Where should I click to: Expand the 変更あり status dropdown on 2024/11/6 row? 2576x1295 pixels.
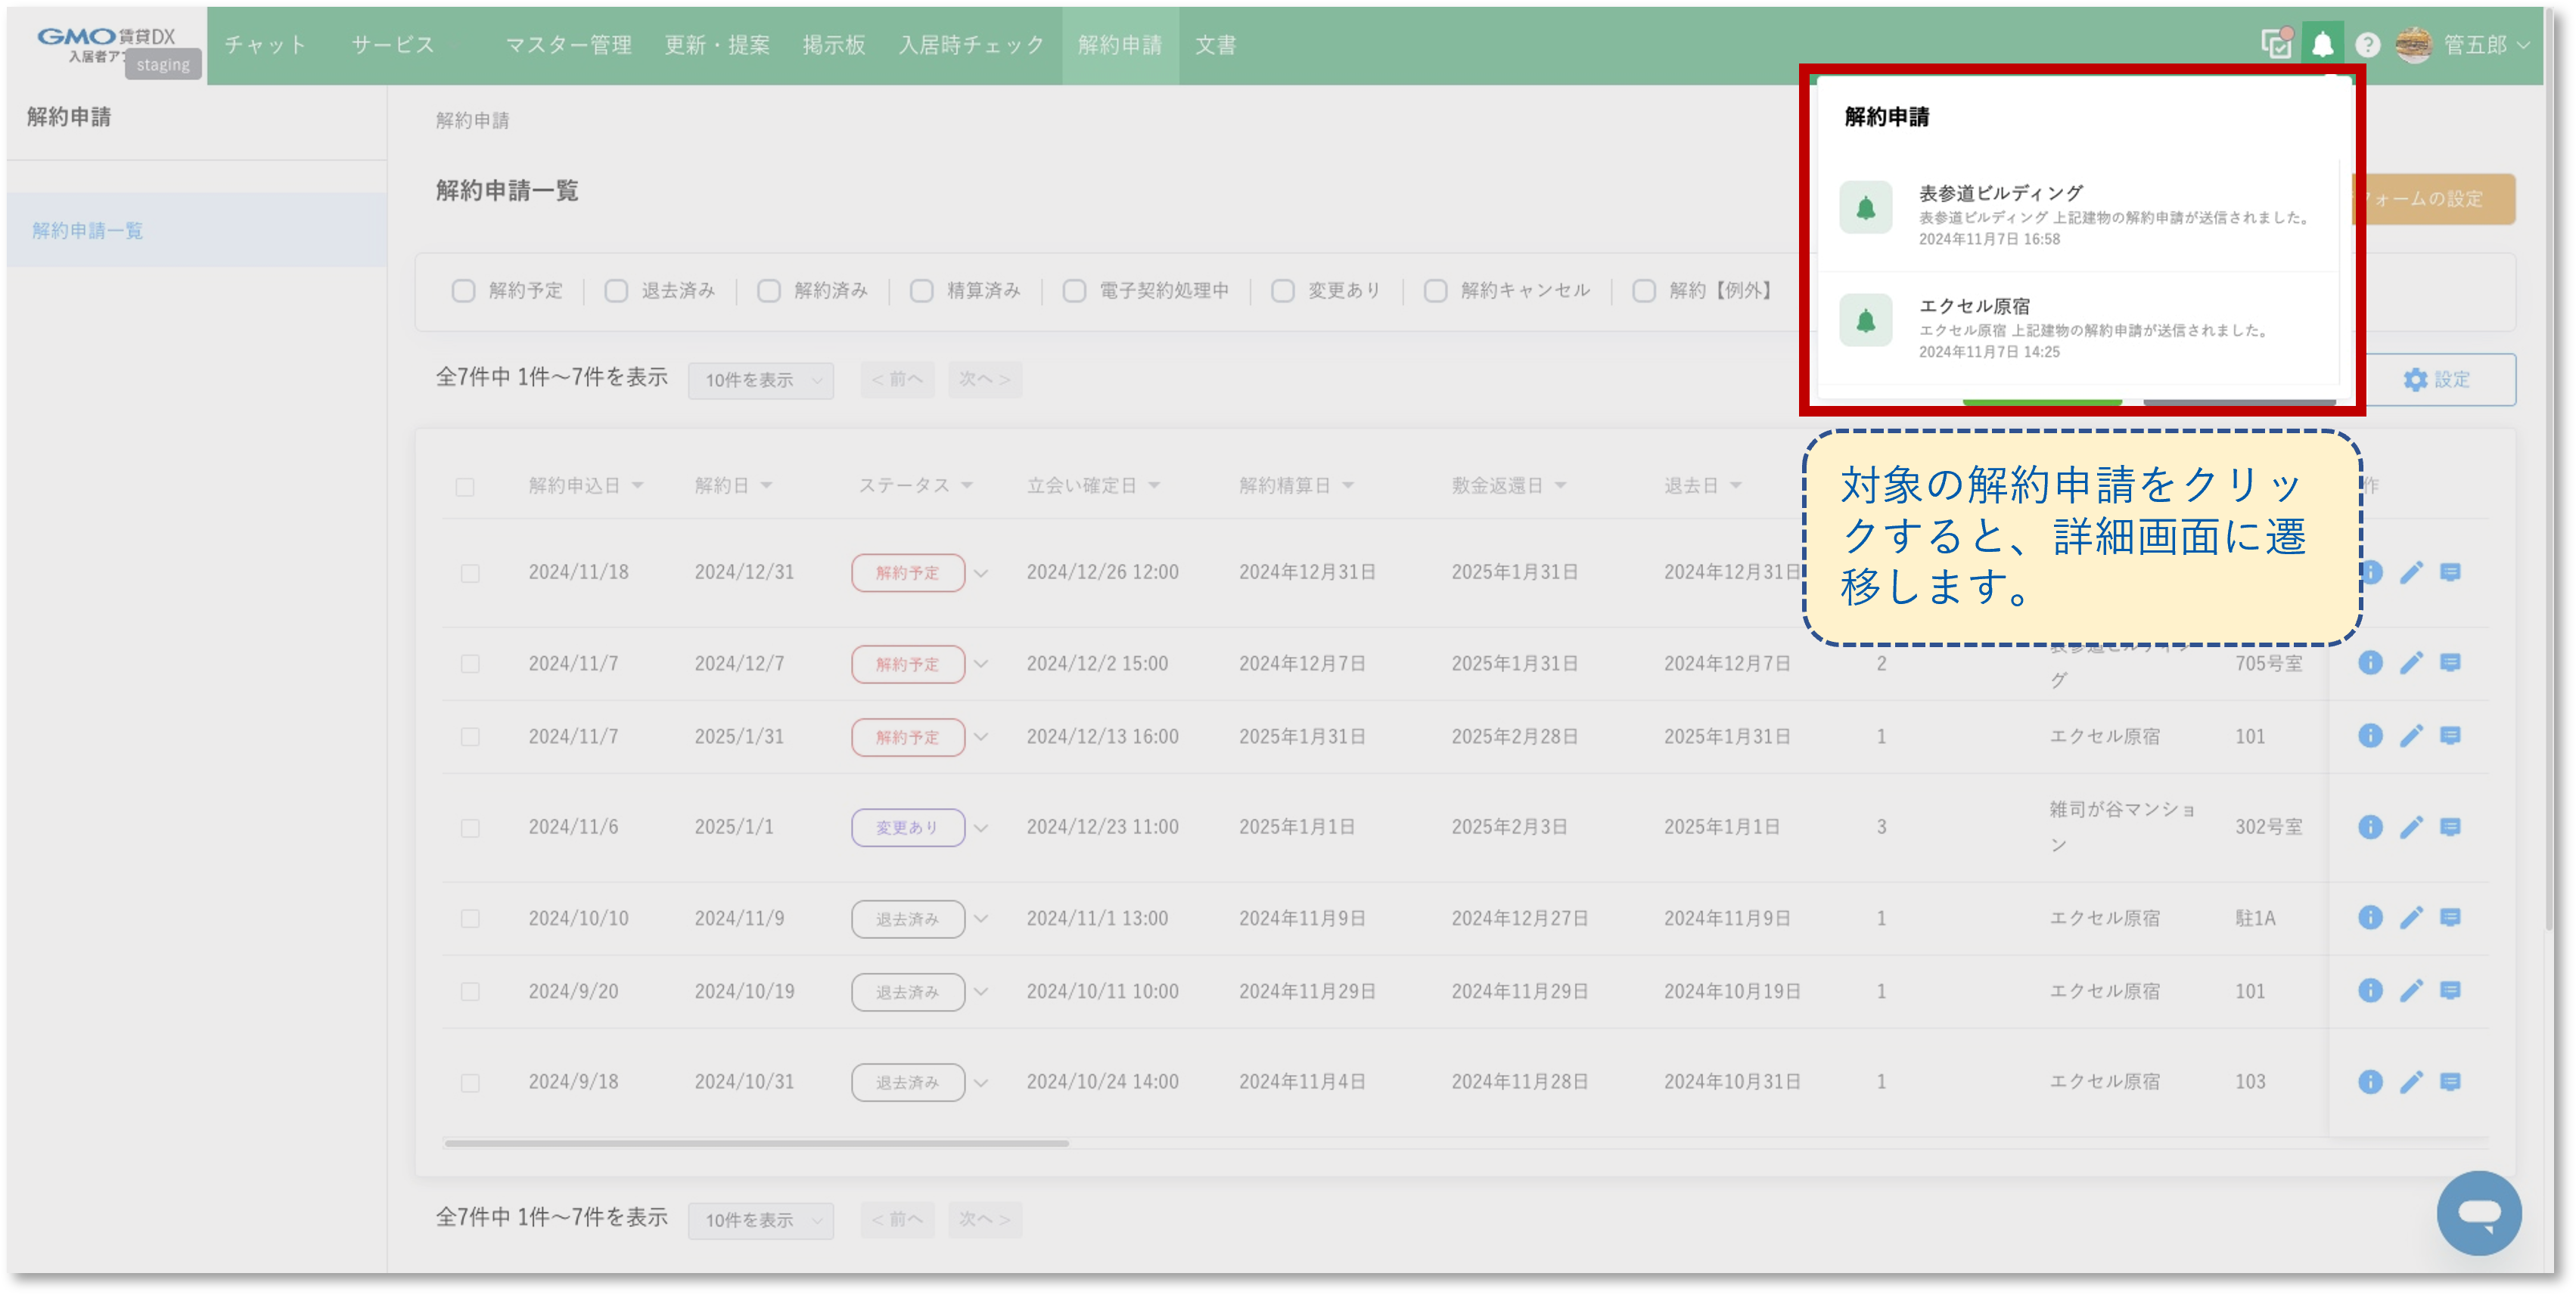pyautogui.click(x=981, y=827)
